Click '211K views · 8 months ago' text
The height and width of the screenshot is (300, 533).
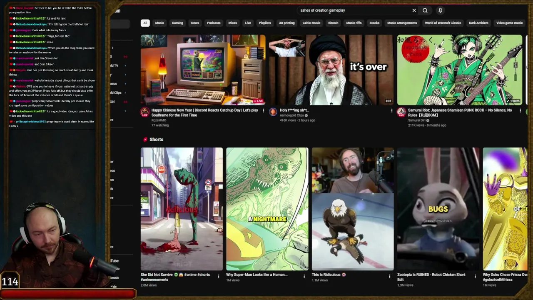[427, 125]
